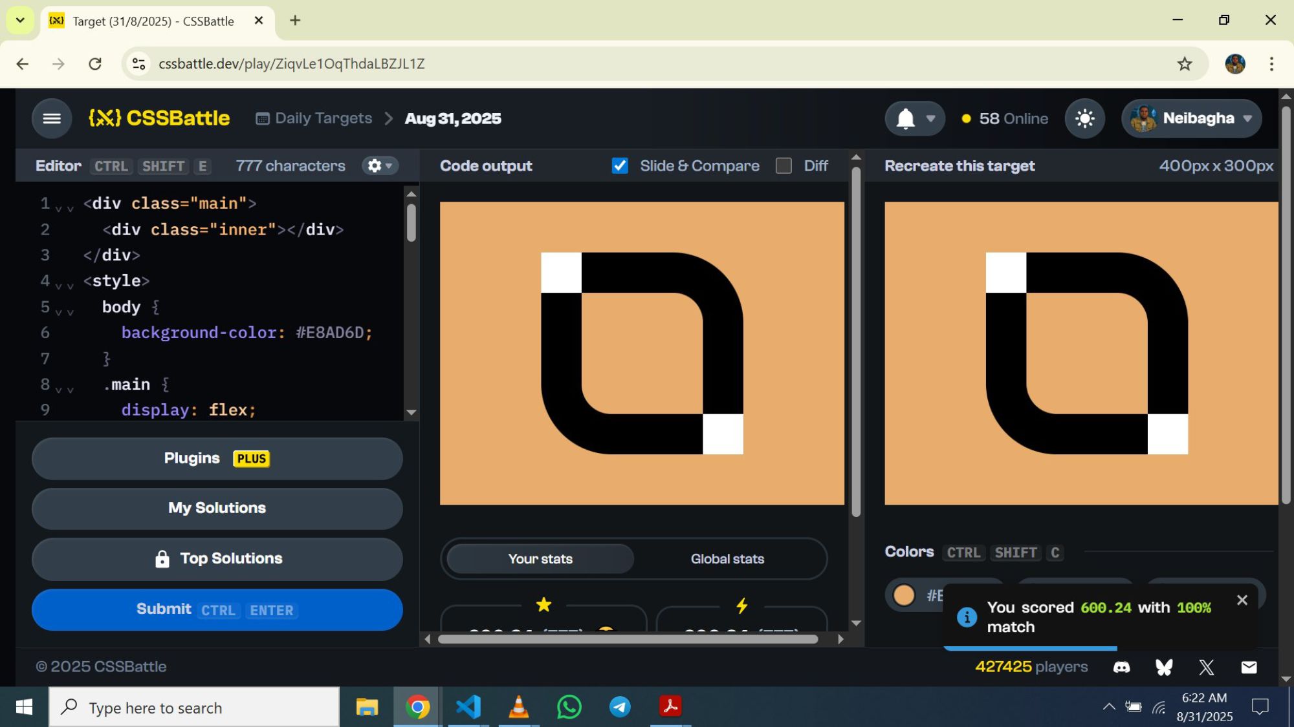
Task: Bookmark page with star icon
Action: [1184, 64]
